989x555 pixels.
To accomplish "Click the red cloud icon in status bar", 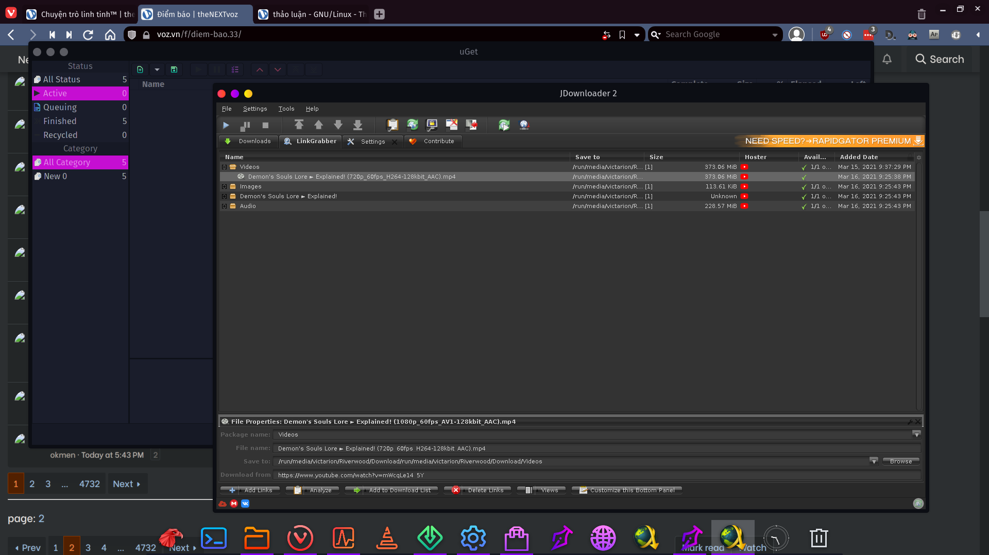I will click(x=223, y=504).
